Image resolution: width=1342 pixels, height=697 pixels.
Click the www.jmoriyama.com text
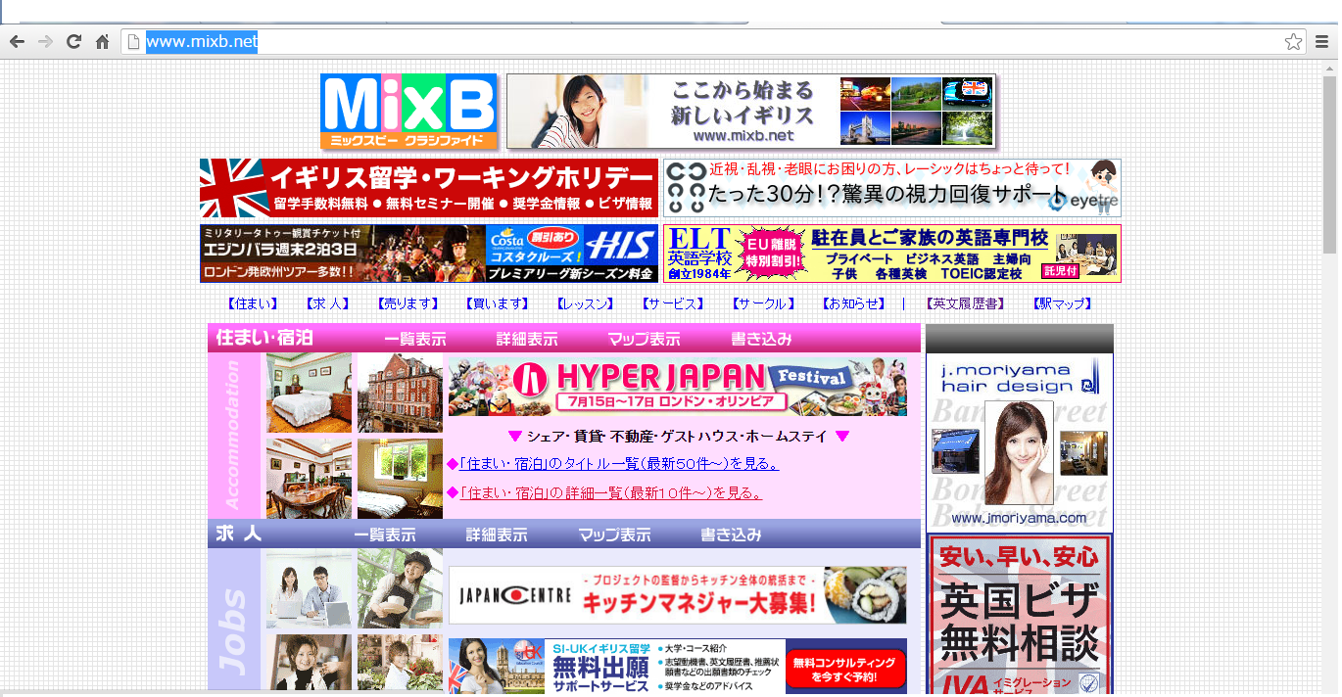pos(1019,518)
